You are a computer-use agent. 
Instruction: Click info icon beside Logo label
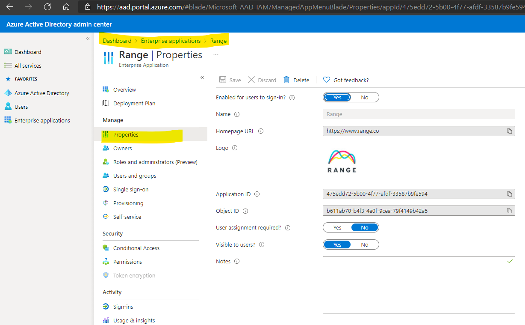tap(234, 148)
